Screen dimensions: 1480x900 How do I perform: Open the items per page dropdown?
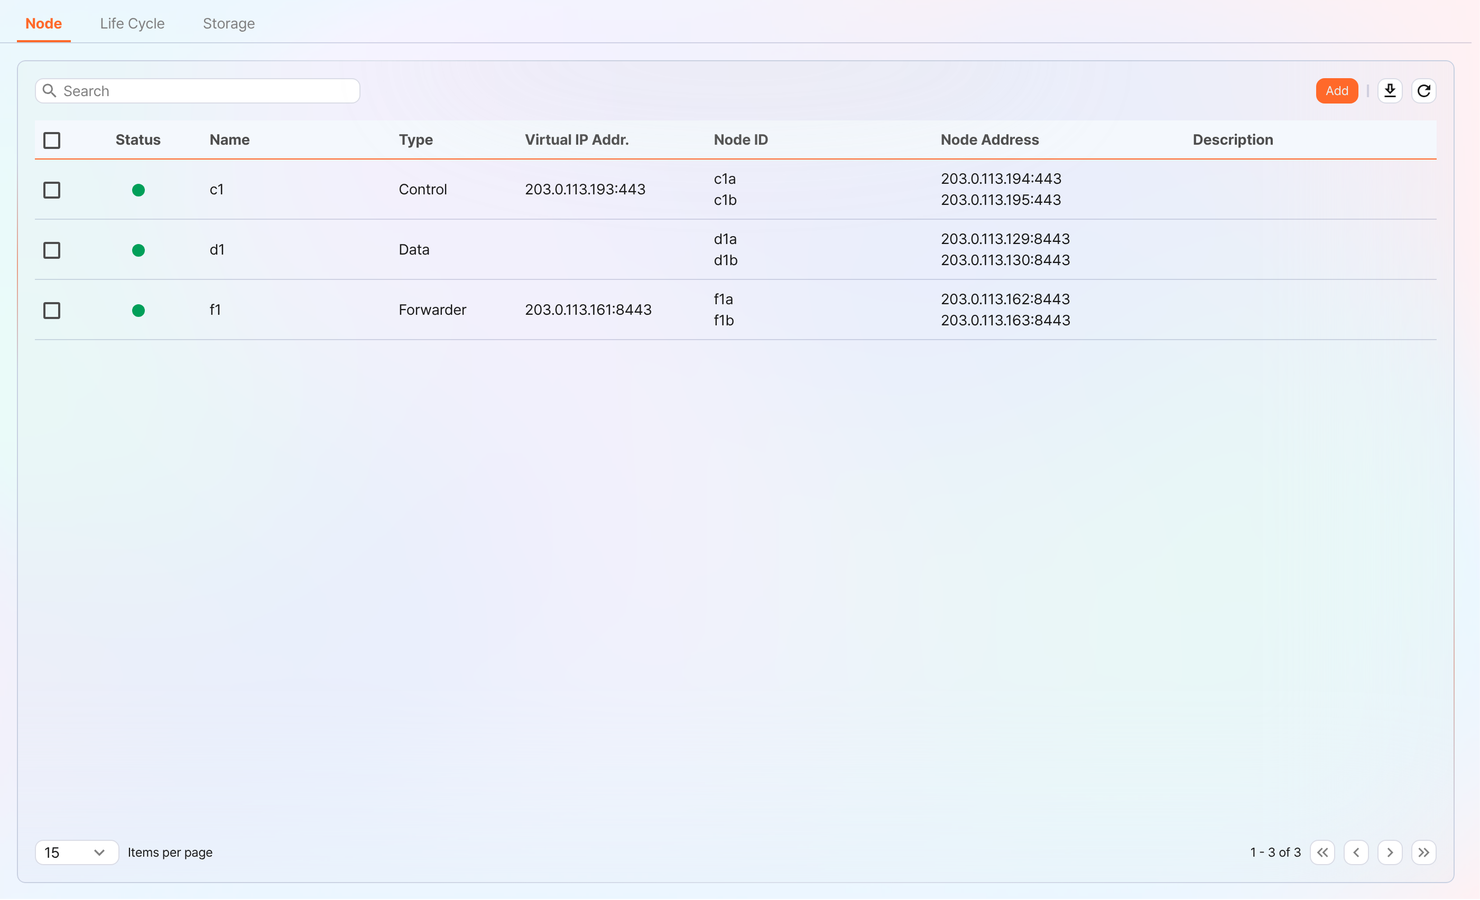[x=76, y=852]
